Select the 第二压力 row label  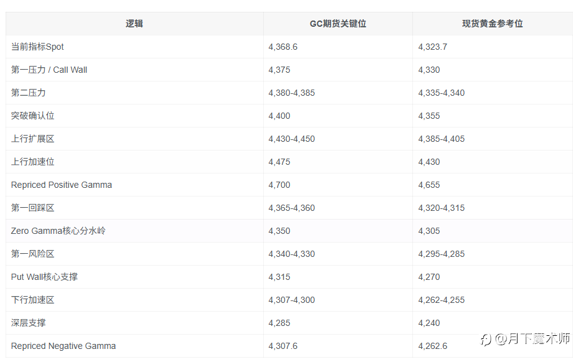[28, 93]
